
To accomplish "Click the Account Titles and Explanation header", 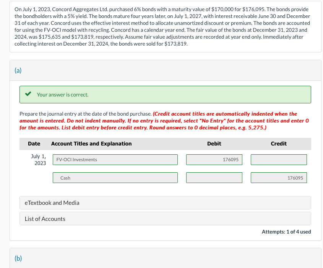I will (x=92, y=144).
